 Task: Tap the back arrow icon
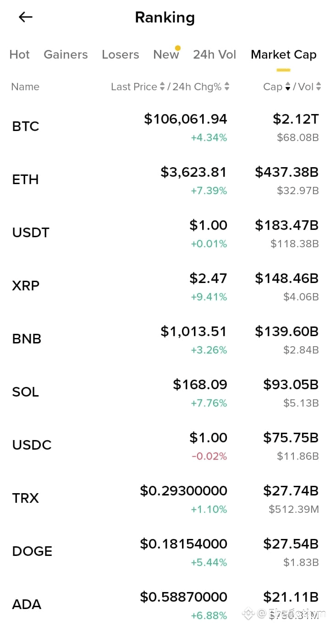pos(26,17)
